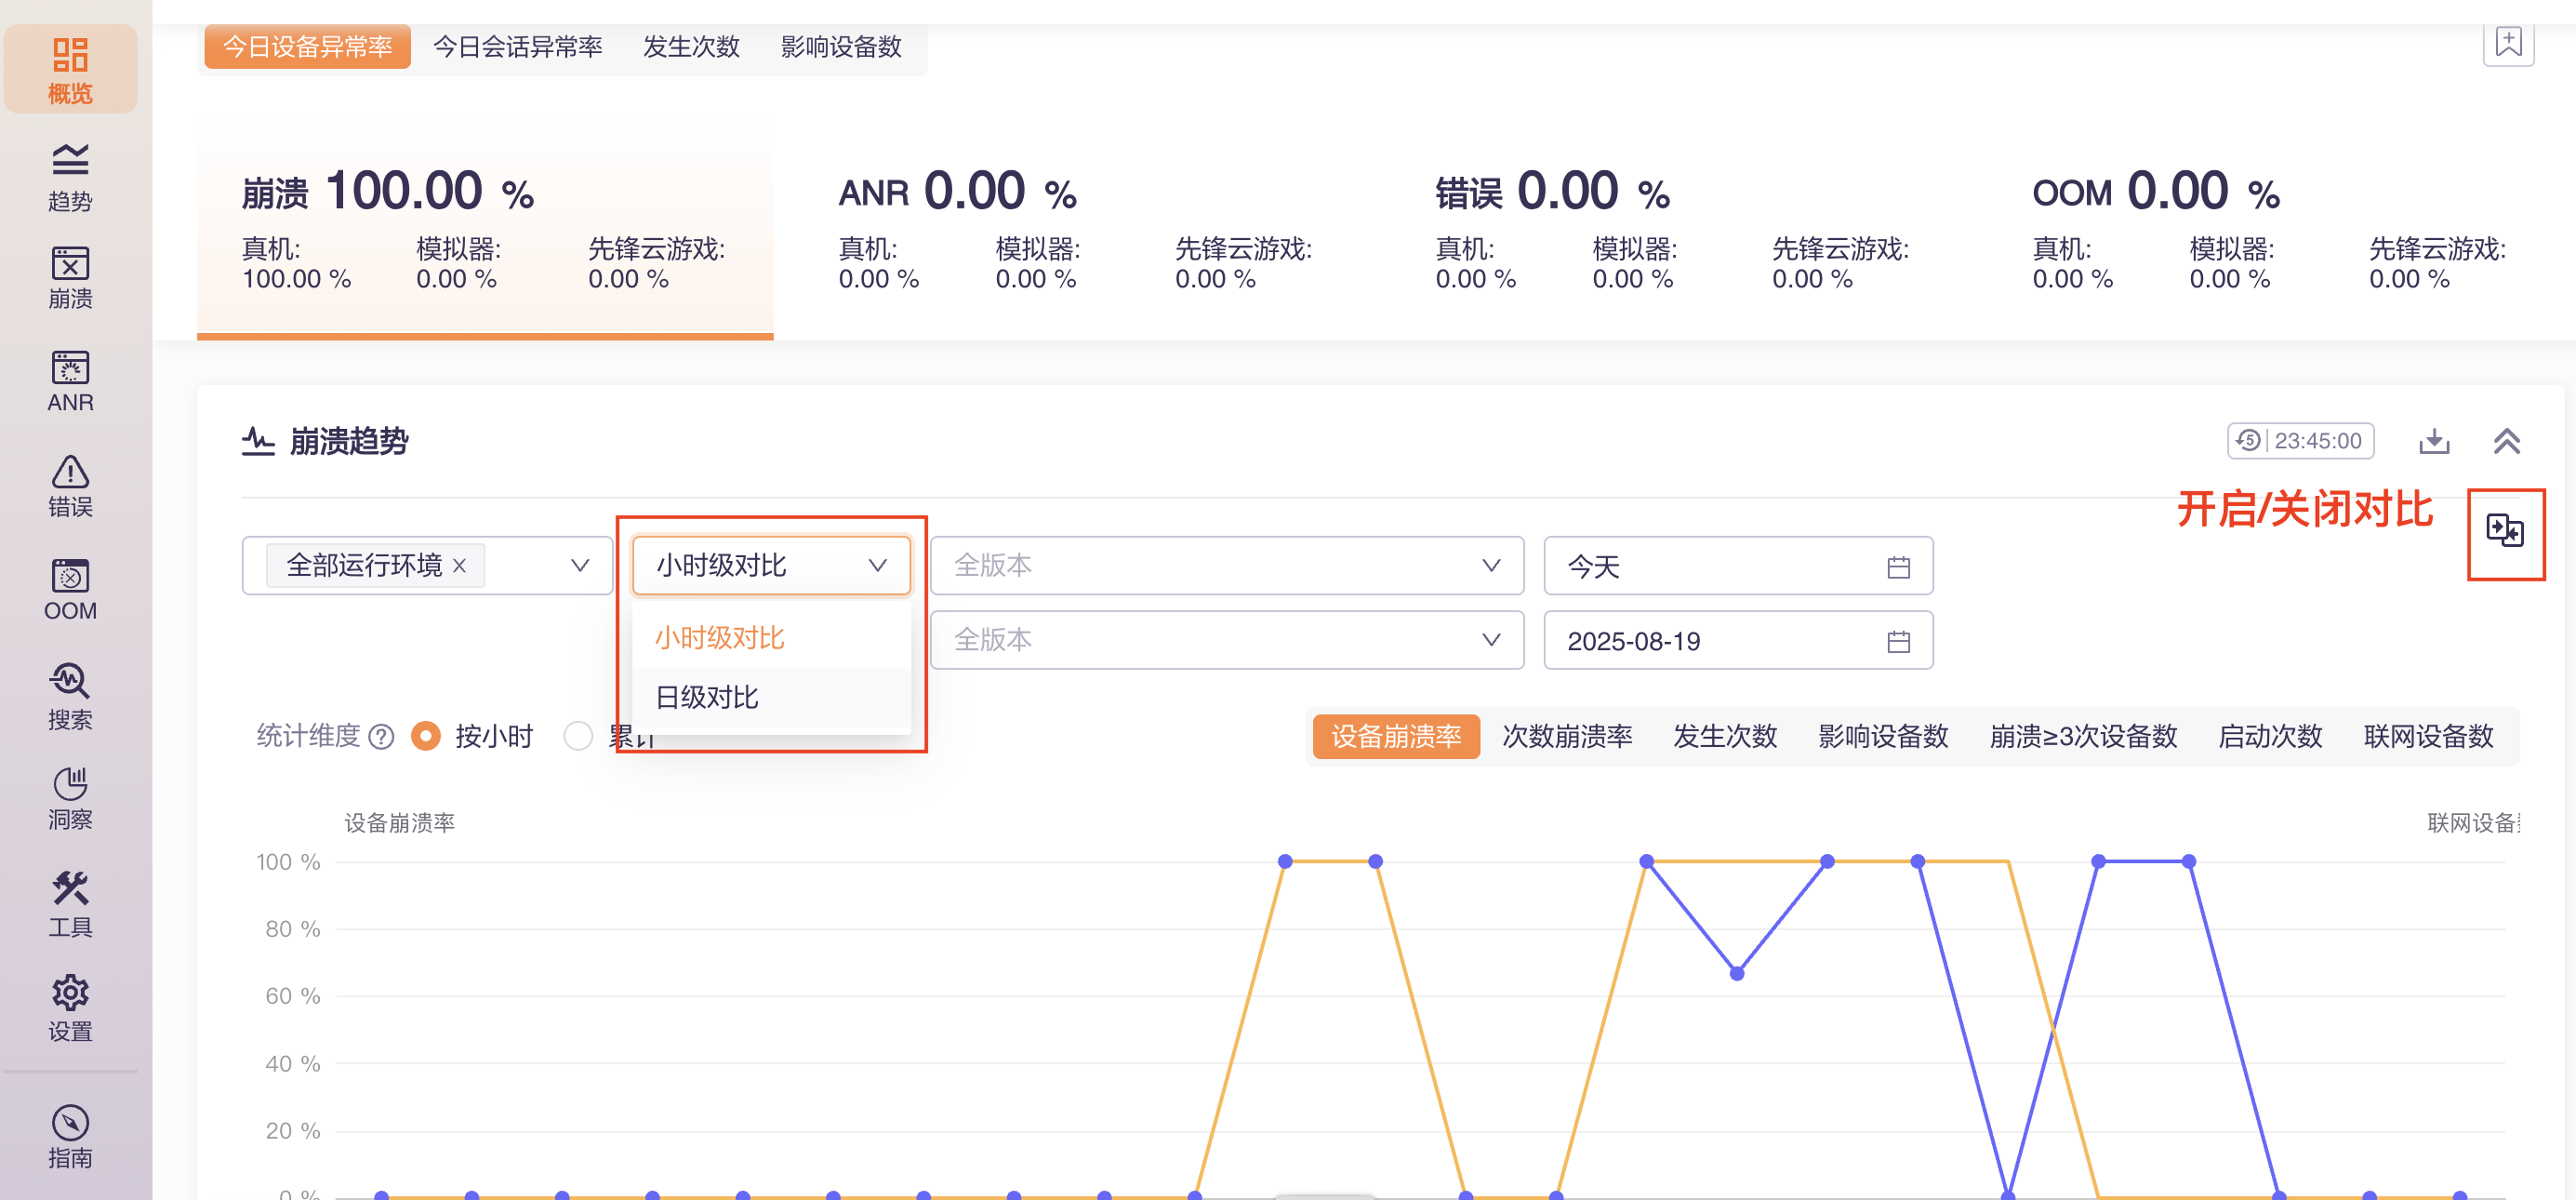Remove the 全部运行环境 tag with its x

pyautogui.click(x=459, y=566)
